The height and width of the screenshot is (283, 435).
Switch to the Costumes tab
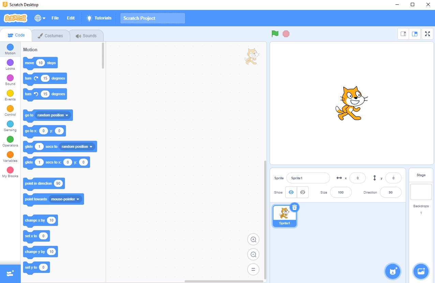[x=50, y=36]
